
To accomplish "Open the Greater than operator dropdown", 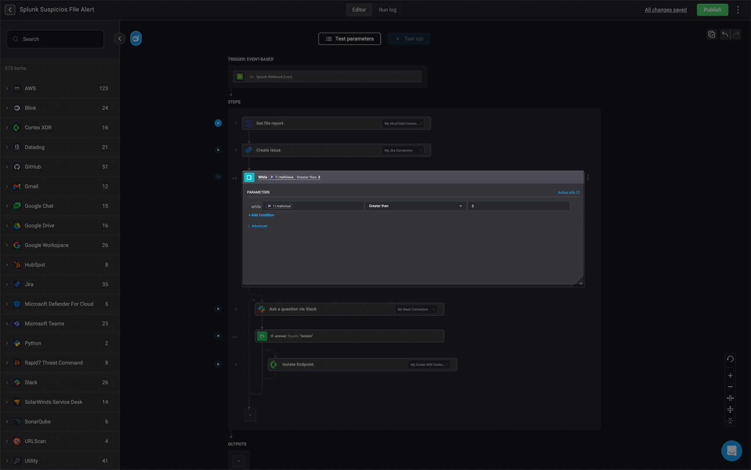I will click(415, 206).
